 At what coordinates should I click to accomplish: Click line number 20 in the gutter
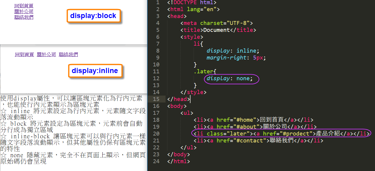[156, 134]
